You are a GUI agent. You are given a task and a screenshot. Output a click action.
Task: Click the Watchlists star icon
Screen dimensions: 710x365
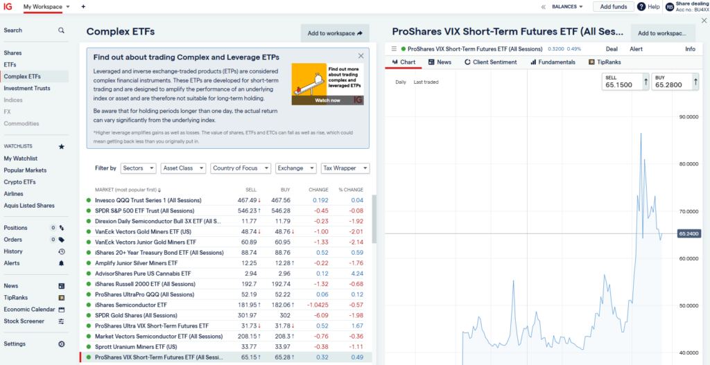[x=62, y=147]
